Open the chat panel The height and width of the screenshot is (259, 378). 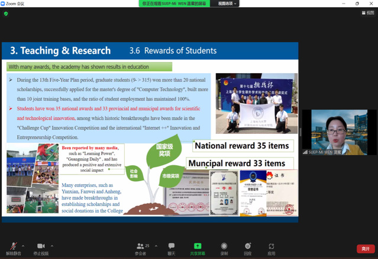[x=171, y=248]
